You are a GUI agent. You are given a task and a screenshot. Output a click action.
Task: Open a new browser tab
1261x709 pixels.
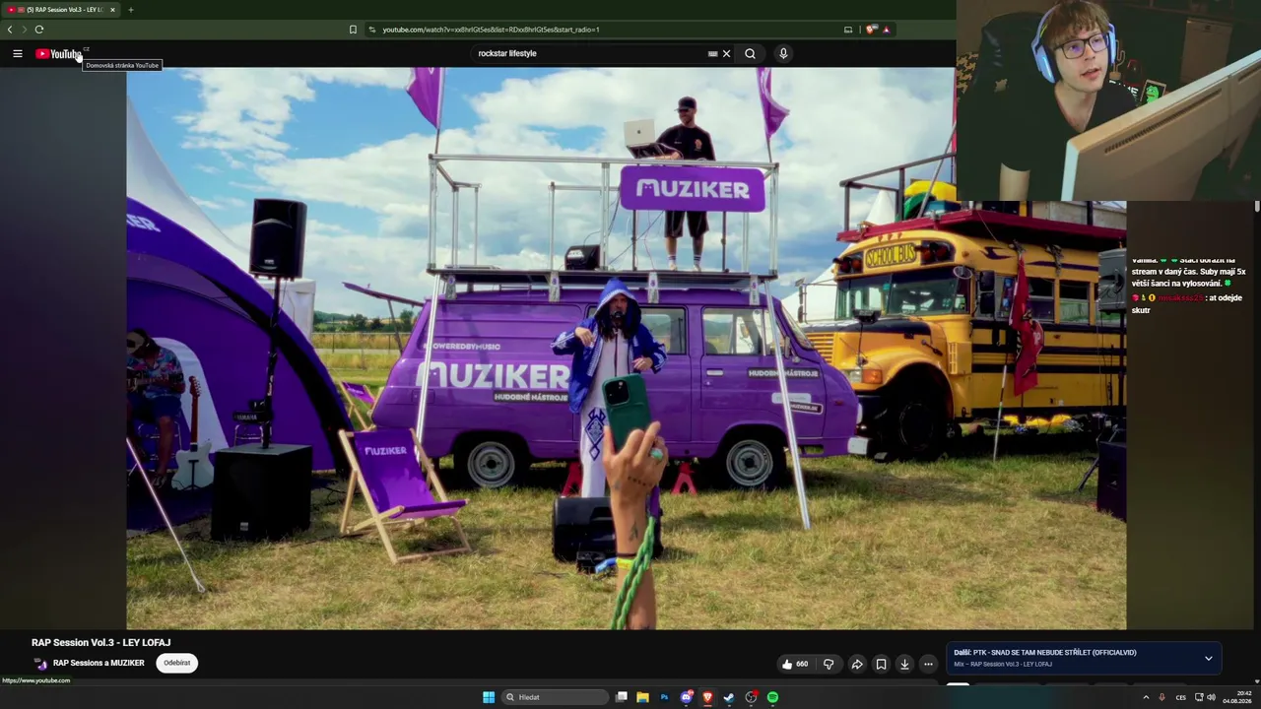coord(130,10)
